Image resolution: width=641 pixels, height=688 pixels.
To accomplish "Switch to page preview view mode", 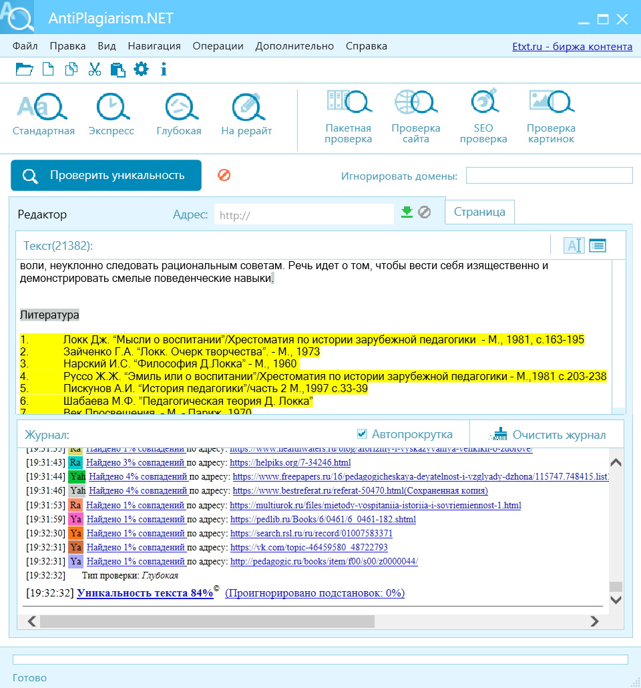I will (597, 246).
